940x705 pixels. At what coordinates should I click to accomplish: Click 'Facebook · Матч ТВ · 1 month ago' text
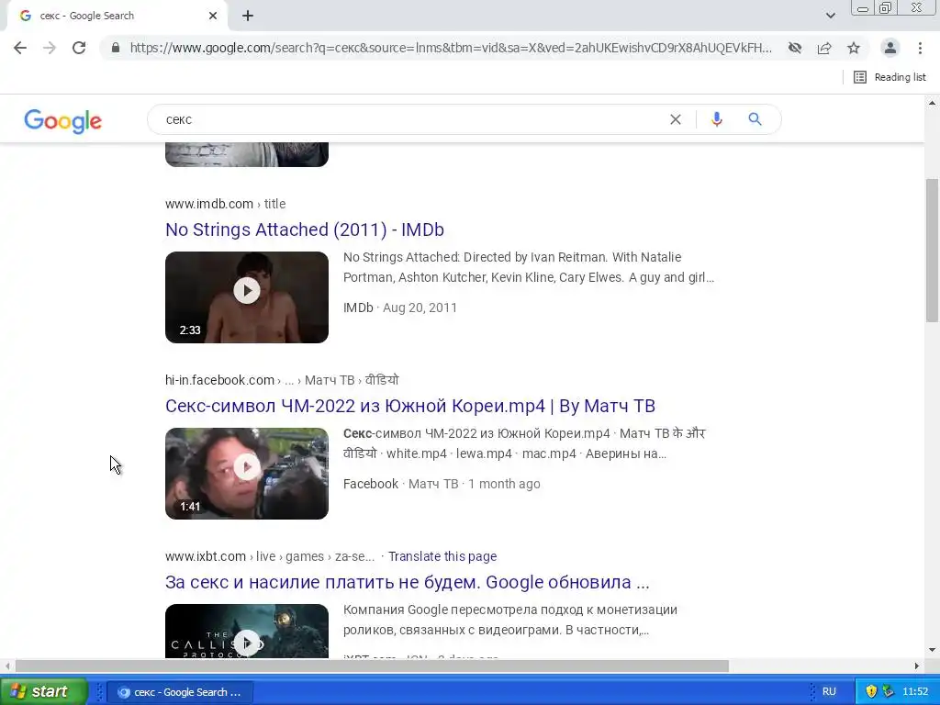pyautogui.click(x=442, y=484)
